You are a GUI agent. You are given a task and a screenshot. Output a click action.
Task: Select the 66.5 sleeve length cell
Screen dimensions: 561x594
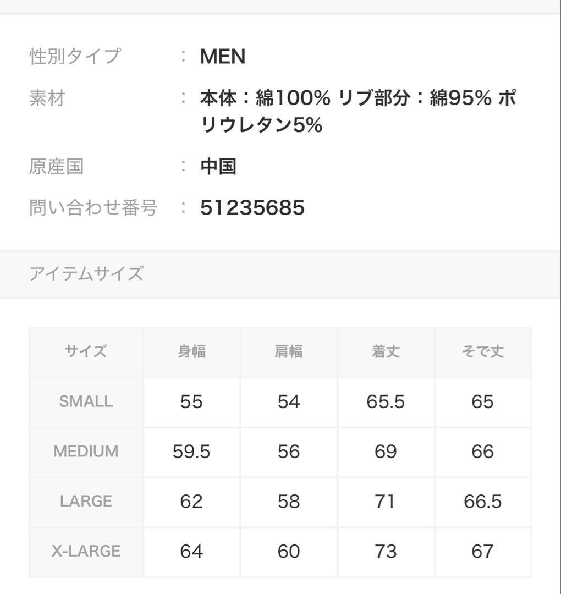[x=482, y=502]
